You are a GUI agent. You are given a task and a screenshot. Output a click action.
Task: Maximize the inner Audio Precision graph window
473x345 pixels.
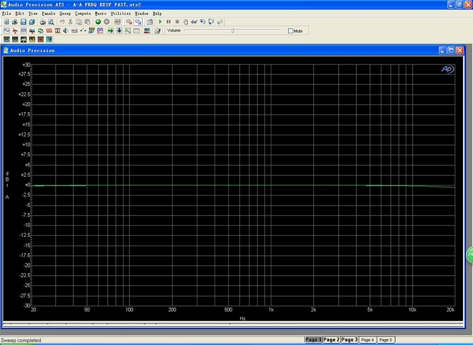(x=451, y=50)
